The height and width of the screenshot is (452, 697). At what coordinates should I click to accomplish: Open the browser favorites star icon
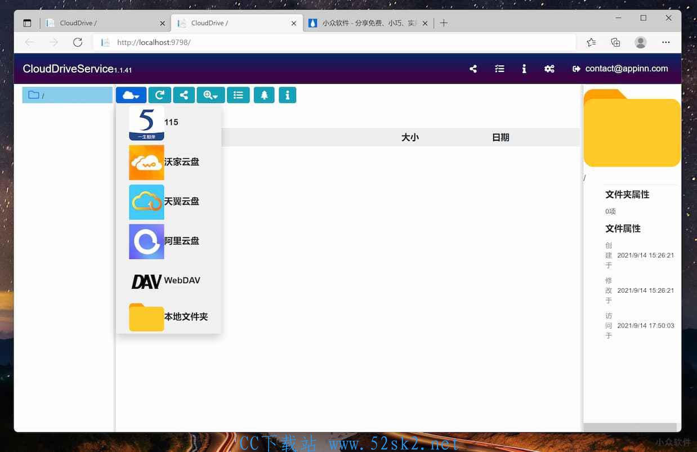(591, 42)
